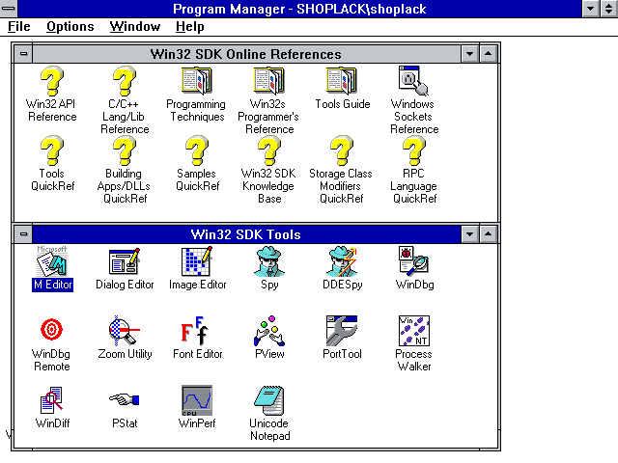This screenshot has width=618, height=463.
Task: Open the Window menu
Action: click(x=135, y=26)
